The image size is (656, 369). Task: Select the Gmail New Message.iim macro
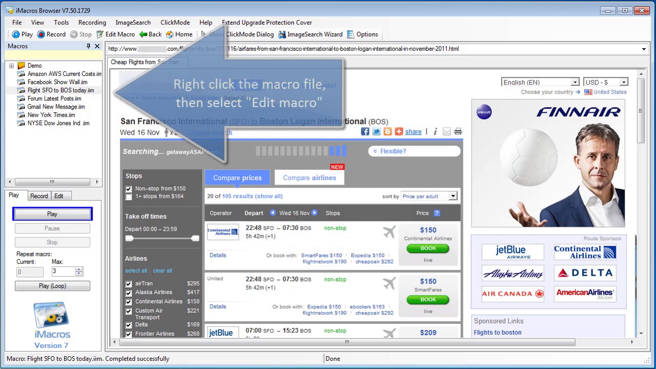click(56, 107)
